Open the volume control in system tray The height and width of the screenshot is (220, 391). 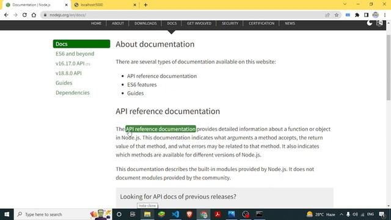tap(356, 215)
